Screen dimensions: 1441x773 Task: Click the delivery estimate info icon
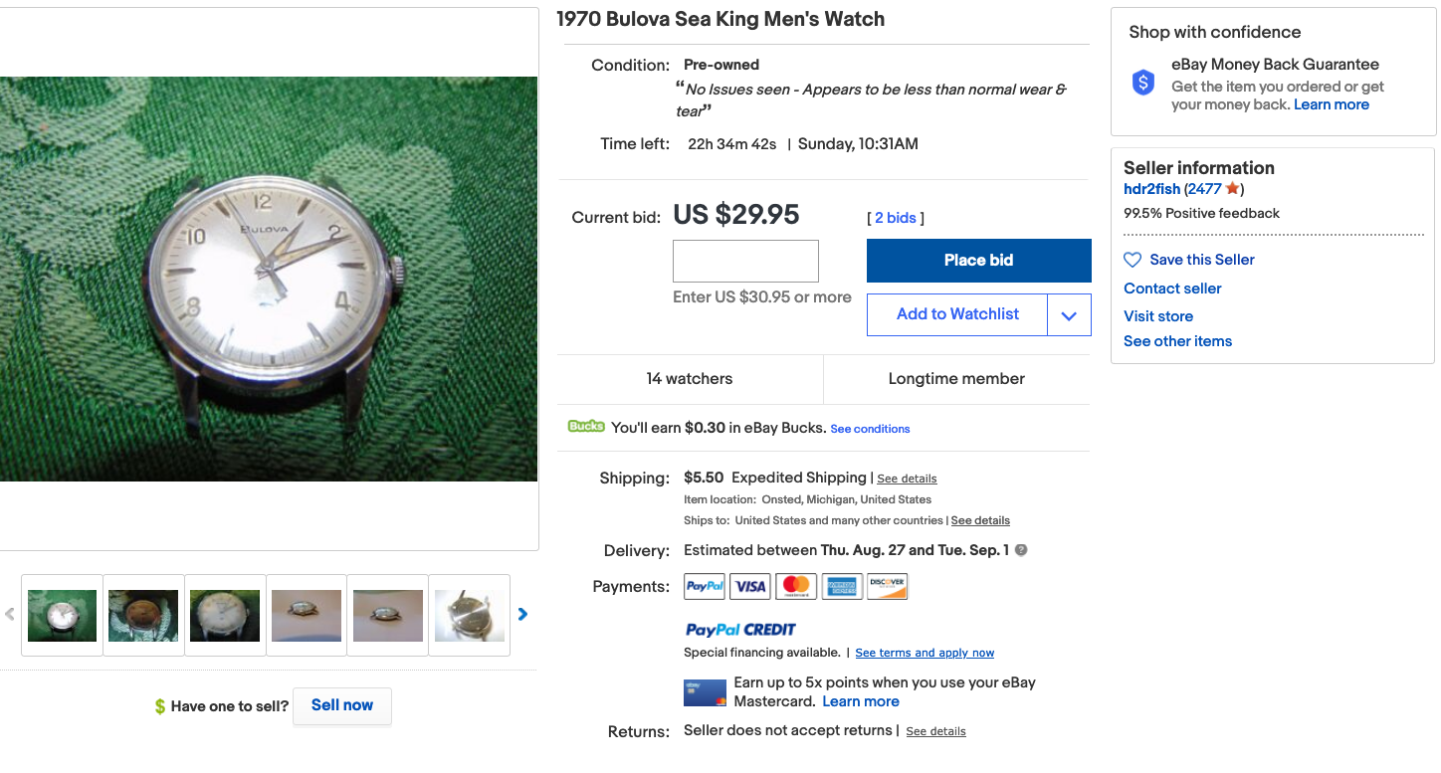pos(1021,550)
